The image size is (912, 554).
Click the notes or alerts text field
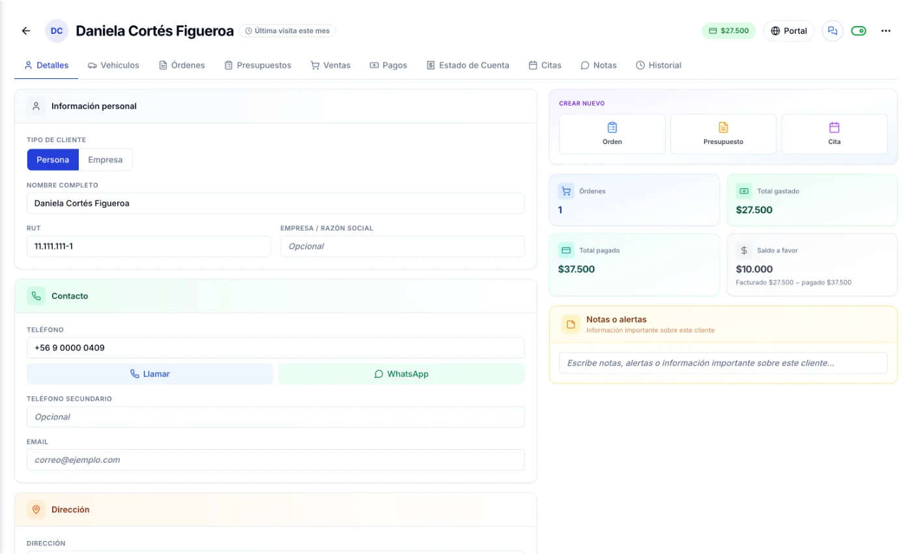(x=723, y=363)
